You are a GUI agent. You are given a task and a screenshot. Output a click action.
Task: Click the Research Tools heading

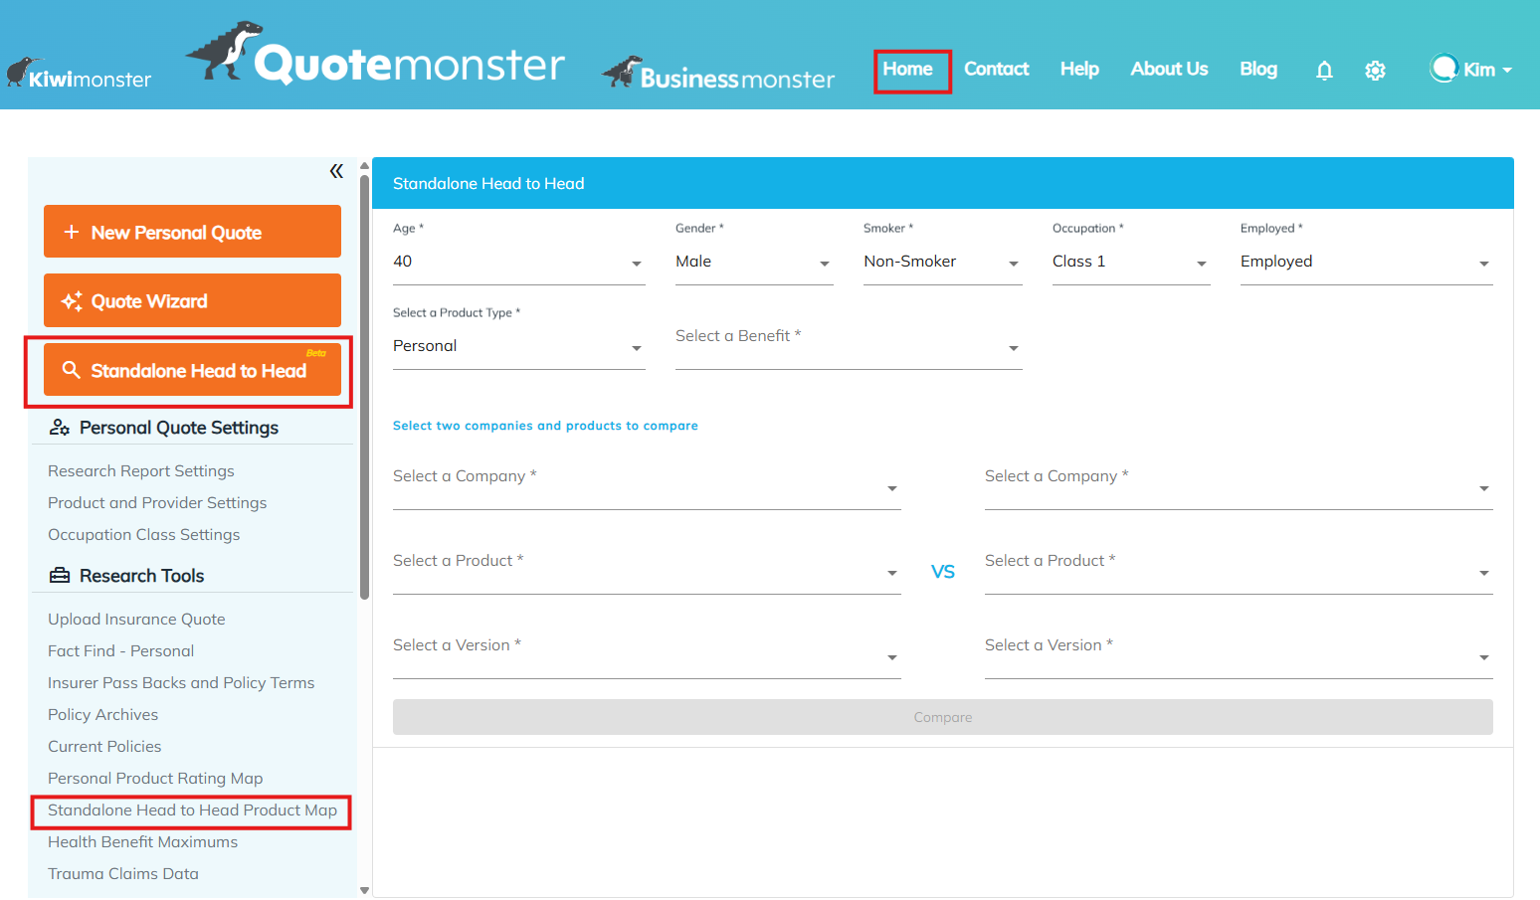(x=142, y=576)
